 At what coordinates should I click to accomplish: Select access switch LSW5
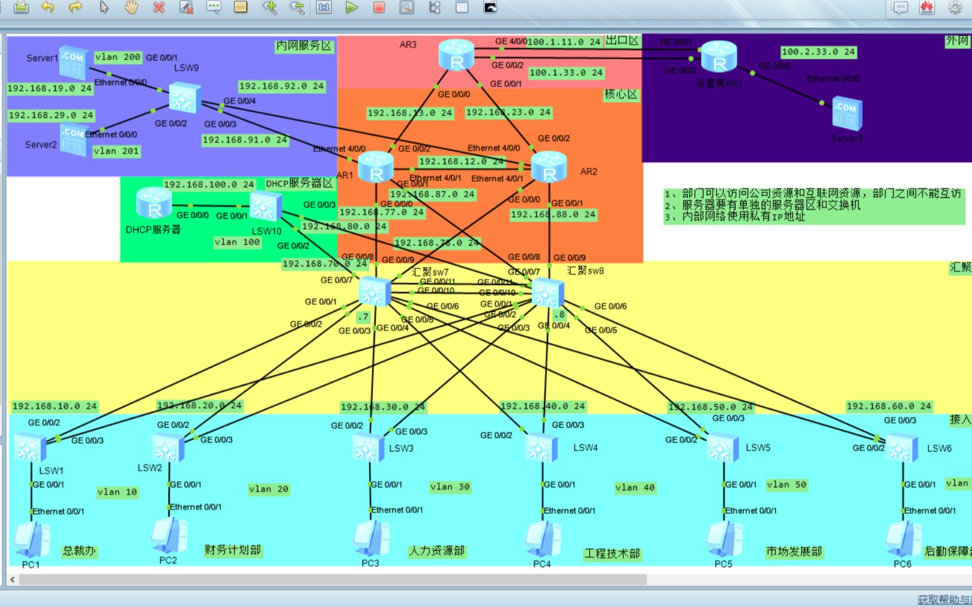click(723, 448)
